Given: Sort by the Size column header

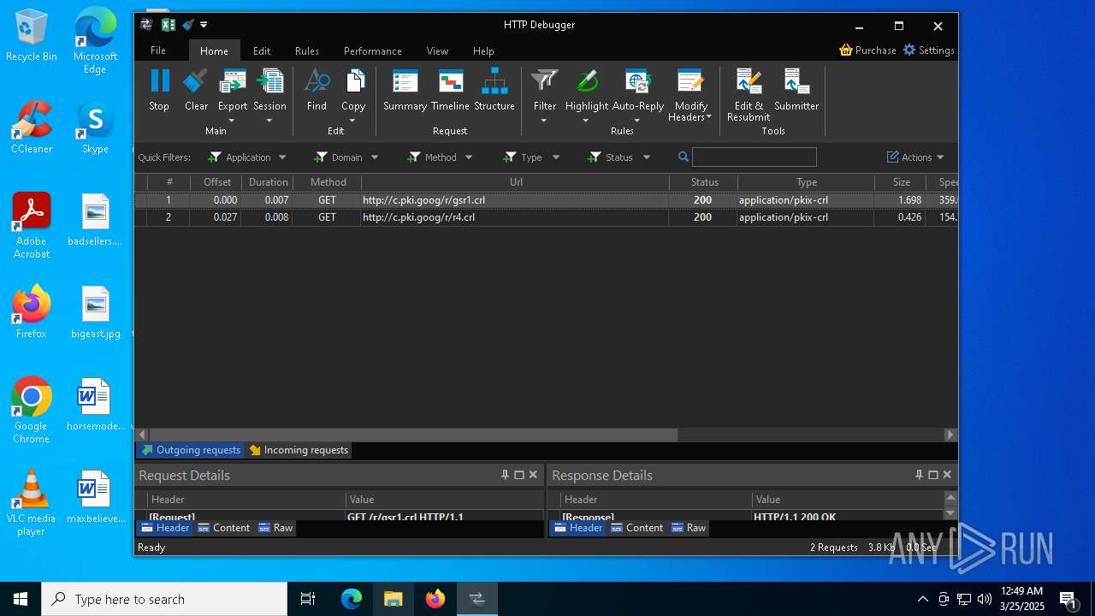Looking at the screenshot, I should [x=901, y=182].
